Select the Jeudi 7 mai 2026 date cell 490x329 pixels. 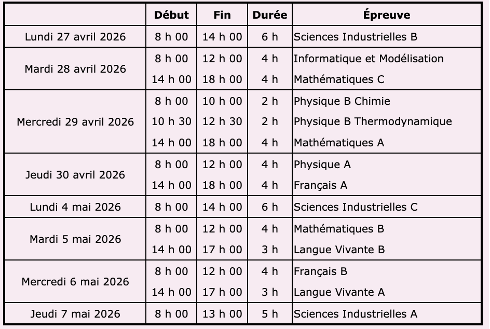pyautogui.click(x=75, y=314)
